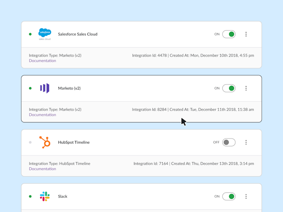Click the HubSpot Timeline logo icon
The height and width of the screenshot is (212, 283).
(45, 142)
